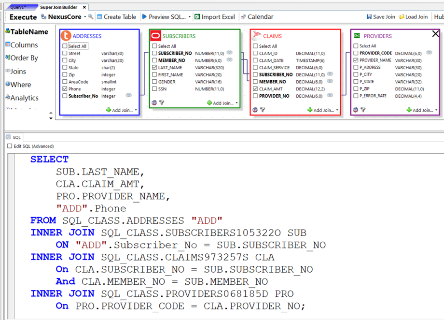Select the Where item in the side list
The image size is (444, 320).
tap(20, 85)
